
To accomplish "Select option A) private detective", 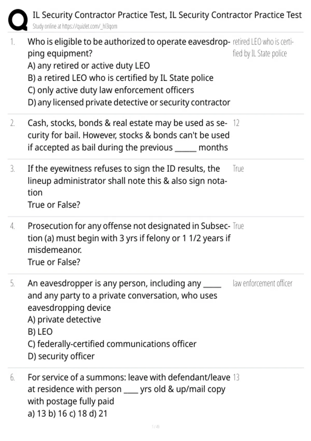I will pyautogui.click(x=64, y=319).
